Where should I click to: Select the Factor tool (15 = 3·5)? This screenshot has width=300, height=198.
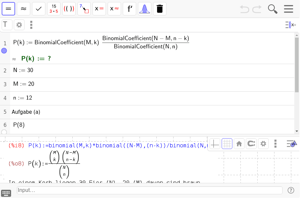[x=54, y=9]
